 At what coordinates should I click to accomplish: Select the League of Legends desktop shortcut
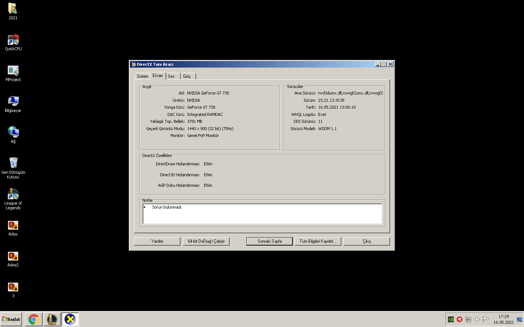[13, 199]
